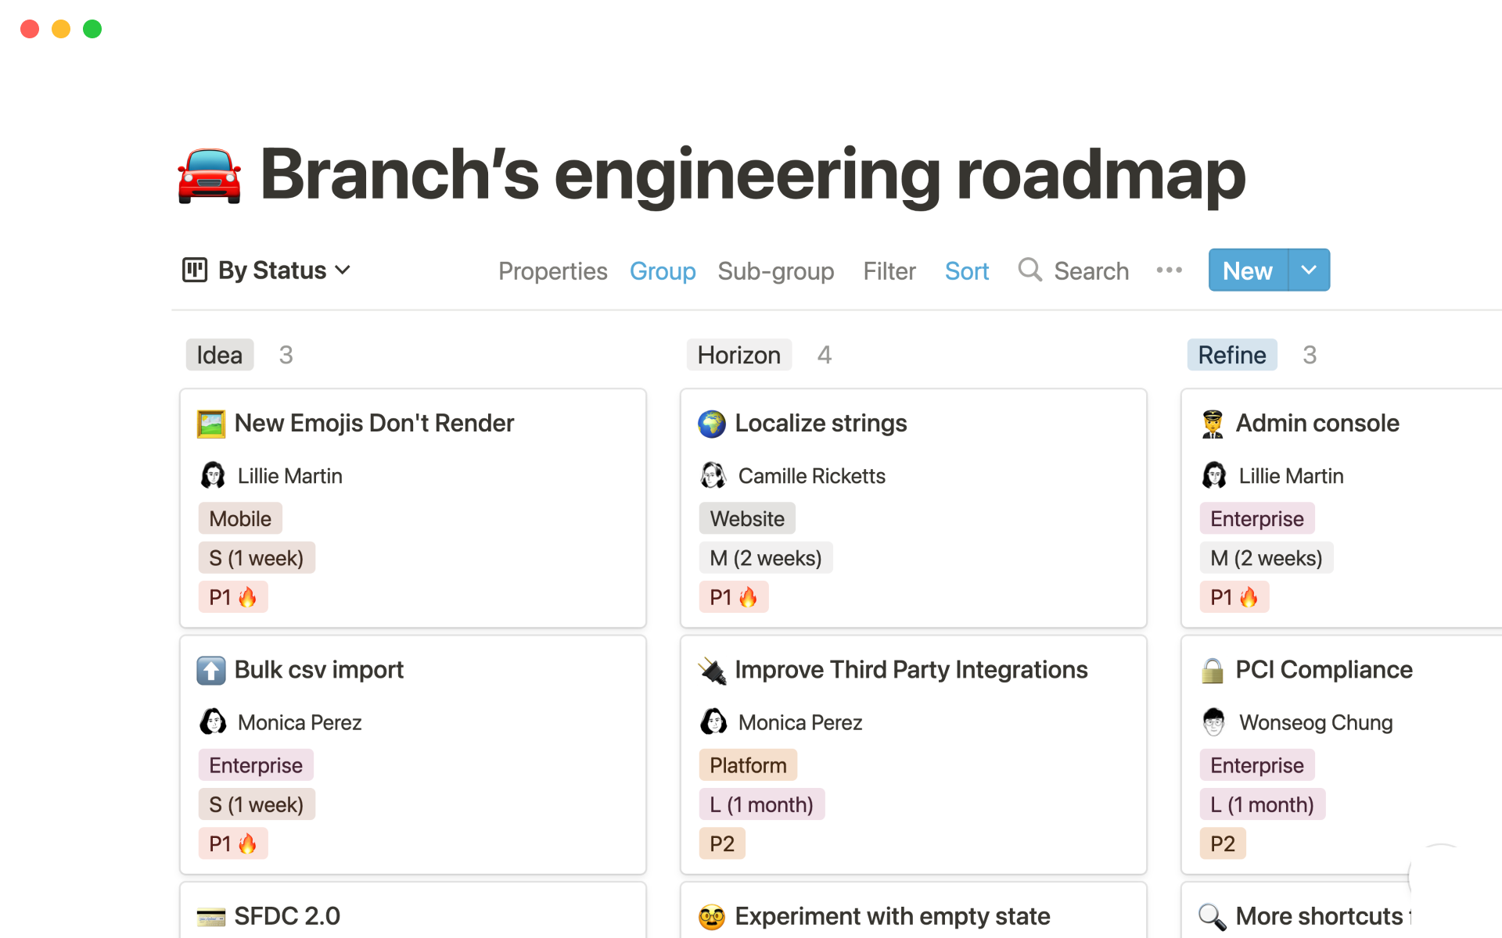Click the Horizon status tab label

[738, 354]
